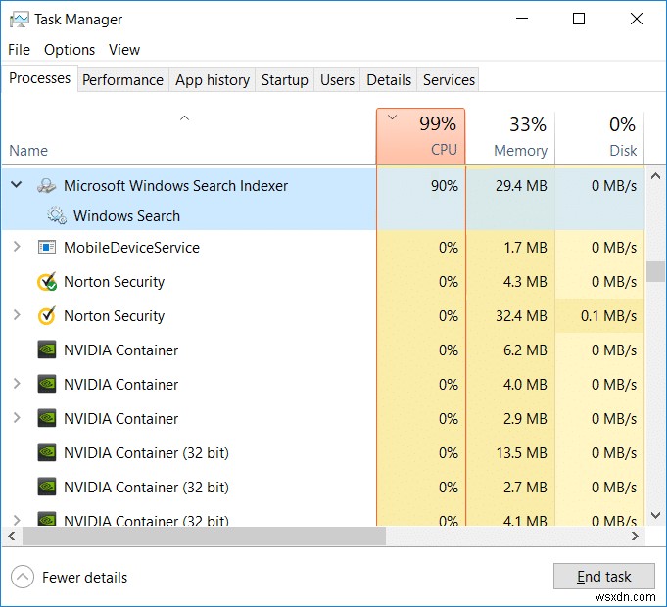
Task: Sort processes by the Memory column
Action: click(510, 136)
